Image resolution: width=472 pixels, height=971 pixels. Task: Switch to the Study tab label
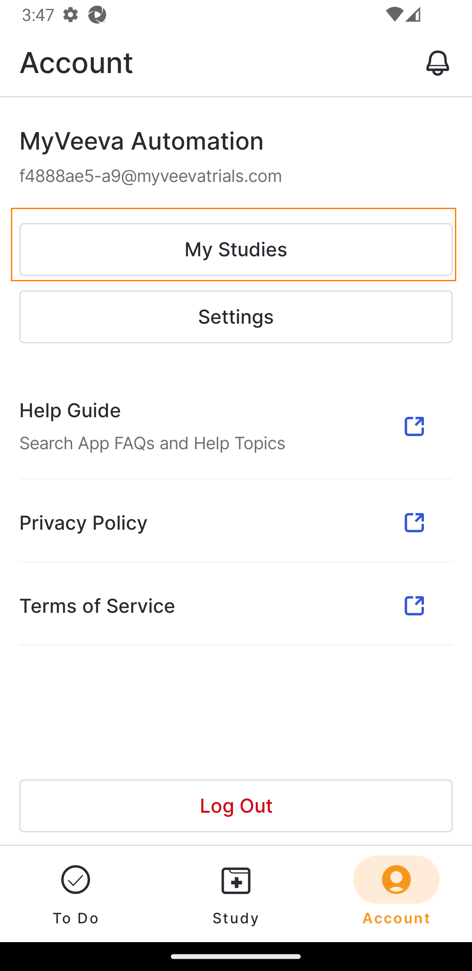236,918
